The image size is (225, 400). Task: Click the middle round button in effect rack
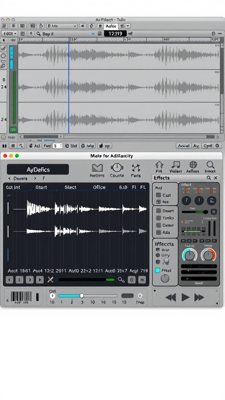point(199,200)
